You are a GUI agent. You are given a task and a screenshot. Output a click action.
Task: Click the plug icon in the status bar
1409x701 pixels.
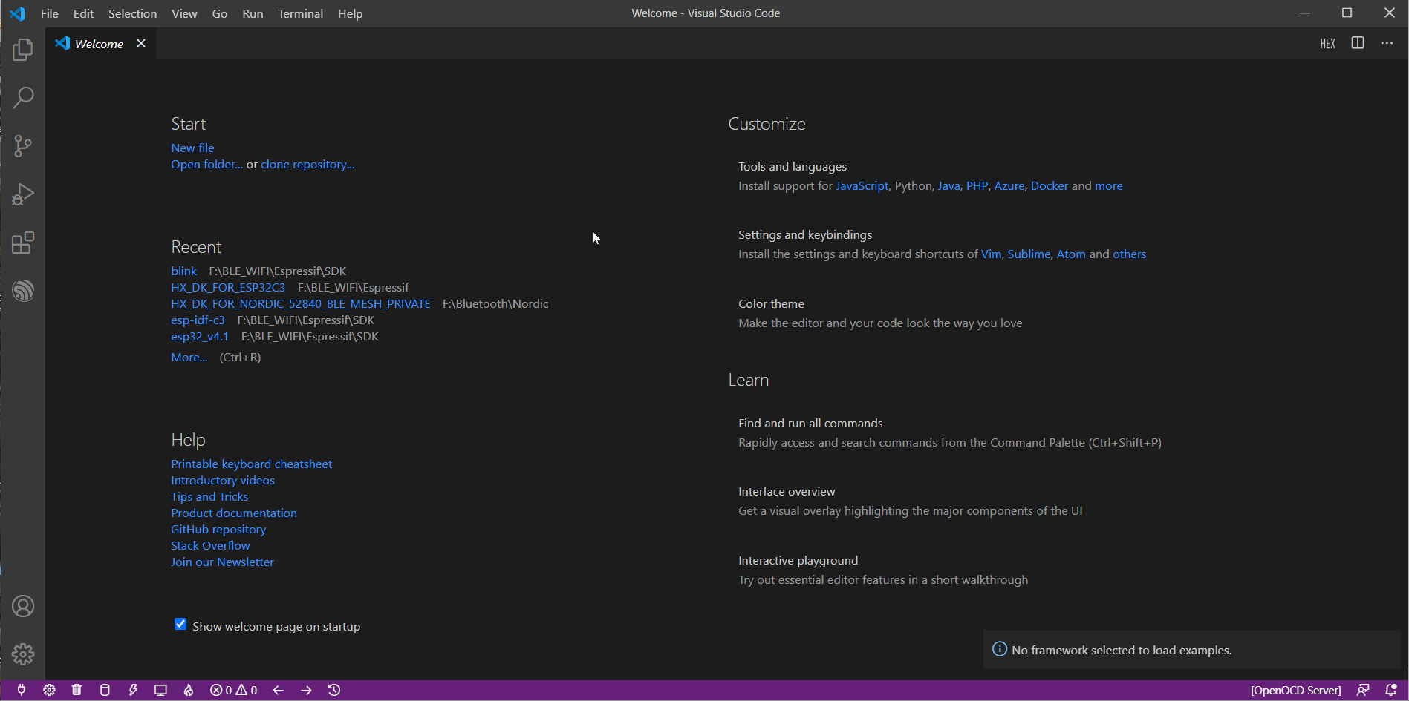point(22,690)
